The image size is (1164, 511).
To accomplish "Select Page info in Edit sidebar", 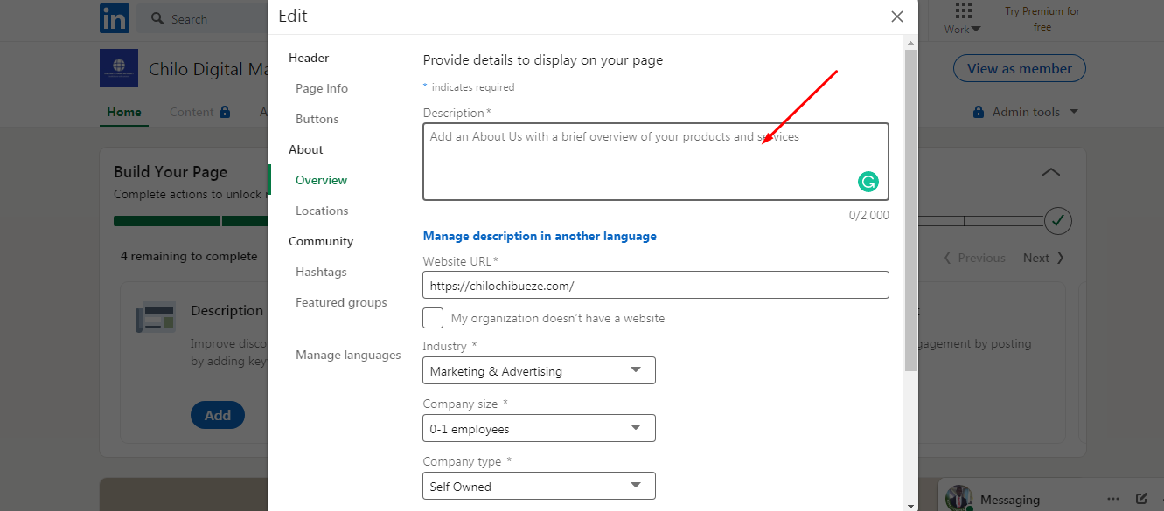I will [322, 88].
